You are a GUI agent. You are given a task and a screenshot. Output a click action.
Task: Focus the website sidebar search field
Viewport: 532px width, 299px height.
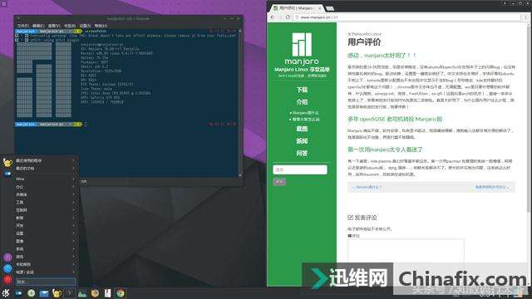click(300, 169)
